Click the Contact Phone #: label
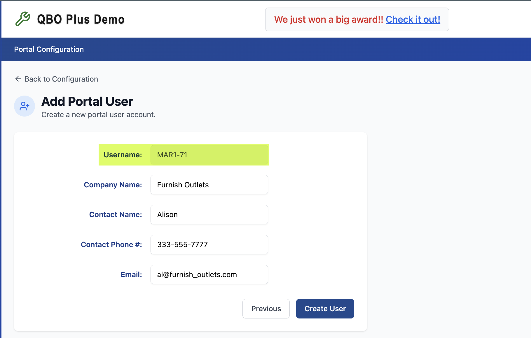The height and width of the screenshot is (338, 531). coord(111,244)
